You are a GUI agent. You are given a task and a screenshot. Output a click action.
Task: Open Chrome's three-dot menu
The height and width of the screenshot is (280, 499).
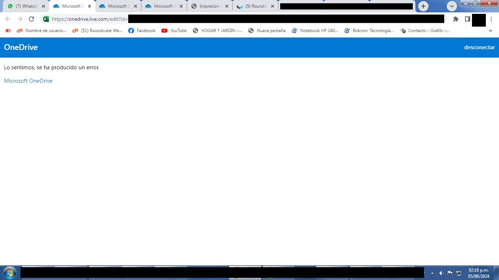click(x=491, y=19)
